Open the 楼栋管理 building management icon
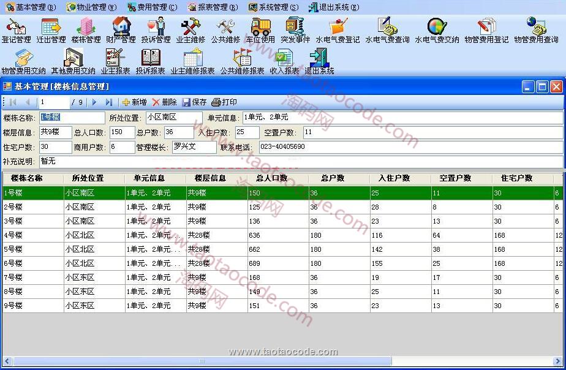 (x=86, y=30)
